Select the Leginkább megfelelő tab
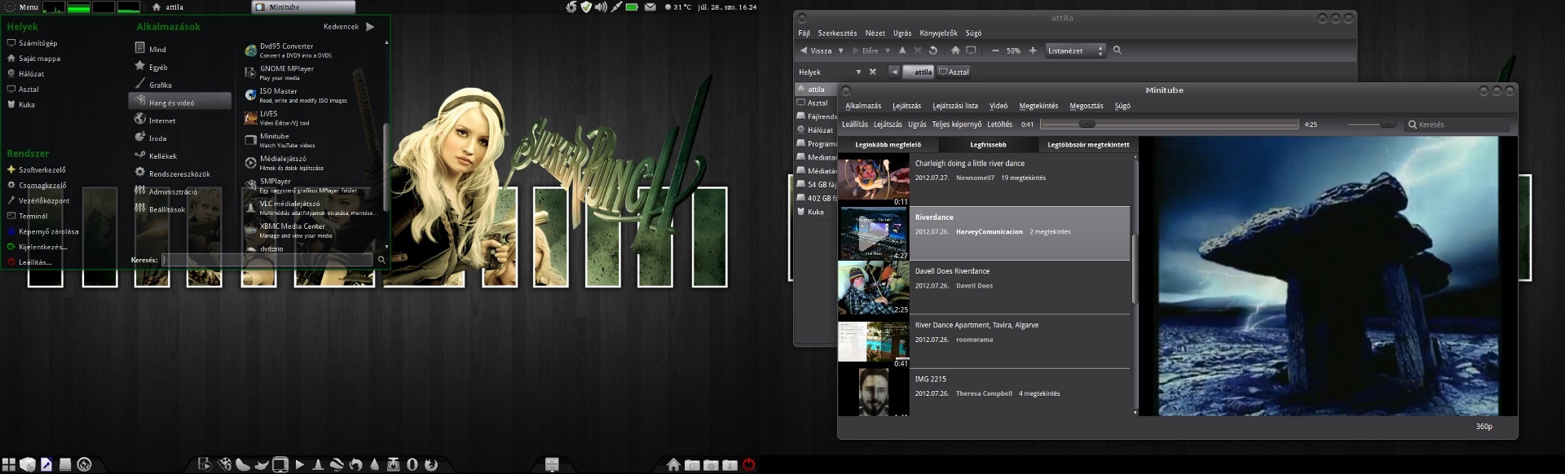The width and height of the screenshot is (1565, 474). click(x=888, y=145)
